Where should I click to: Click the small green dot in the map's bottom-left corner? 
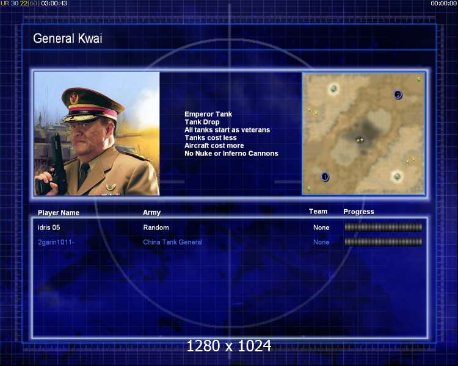click(x=309, y=189)
